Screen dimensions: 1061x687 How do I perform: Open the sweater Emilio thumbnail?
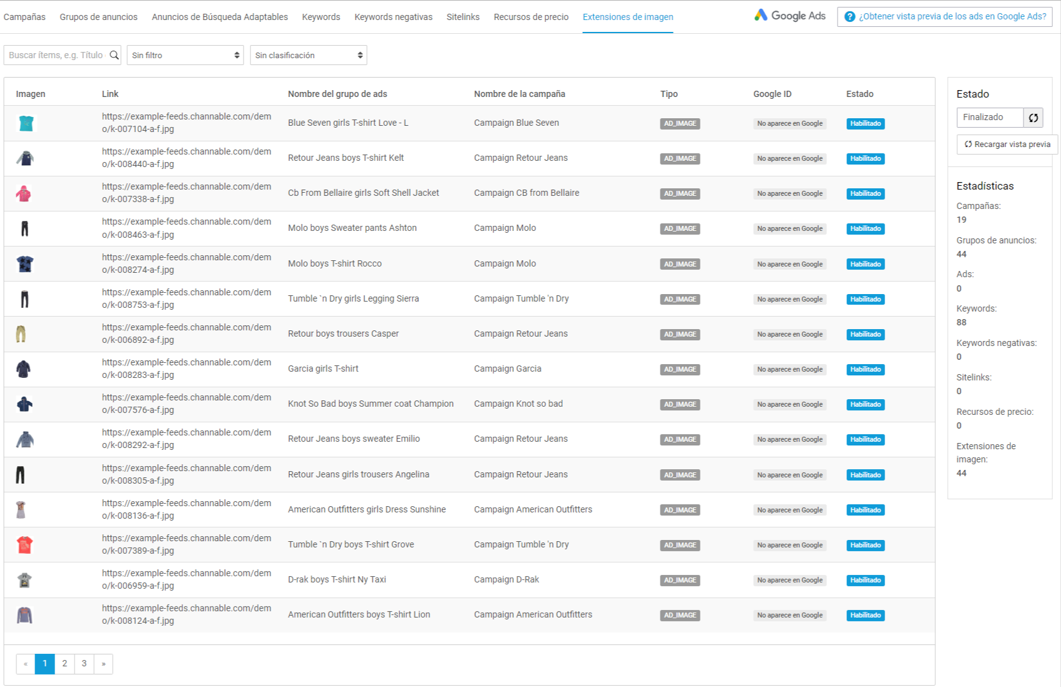pyautogui.click(x=24, y=439)
